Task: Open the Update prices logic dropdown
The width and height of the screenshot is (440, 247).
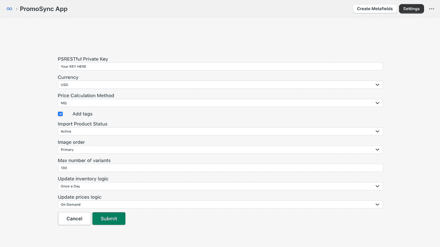Action: [221, 205]
